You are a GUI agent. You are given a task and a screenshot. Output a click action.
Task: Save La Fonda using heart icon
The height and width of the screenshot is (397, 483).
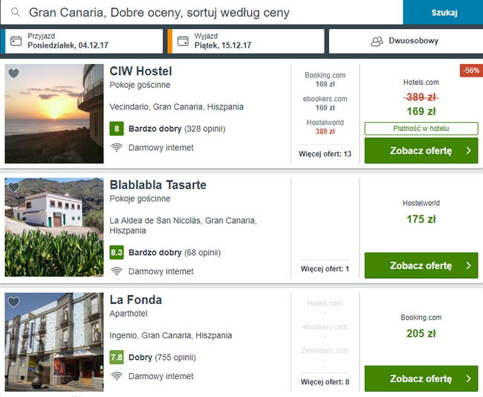13,303
